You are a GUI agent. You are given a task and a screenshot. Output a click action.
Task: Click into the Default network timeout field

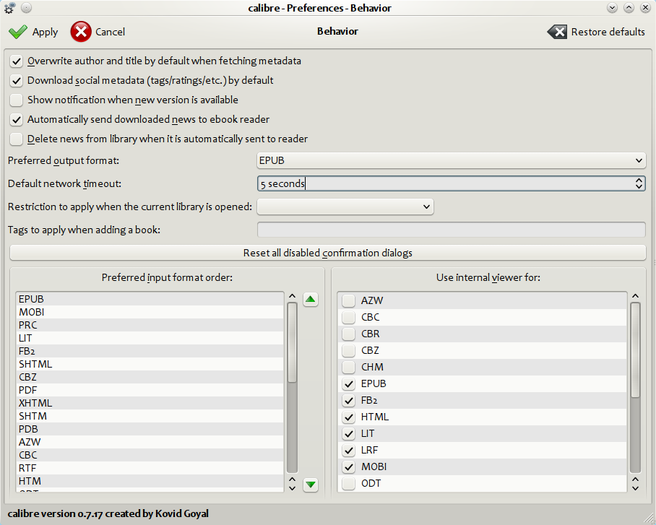[446, 183]
